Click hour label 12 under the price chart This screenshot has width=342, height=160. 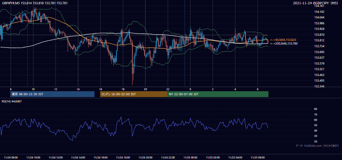56,89
